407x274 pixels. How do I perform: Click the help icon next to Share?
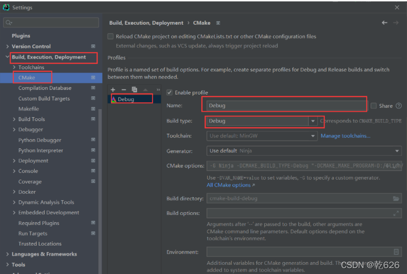click(x=399, y=106)
